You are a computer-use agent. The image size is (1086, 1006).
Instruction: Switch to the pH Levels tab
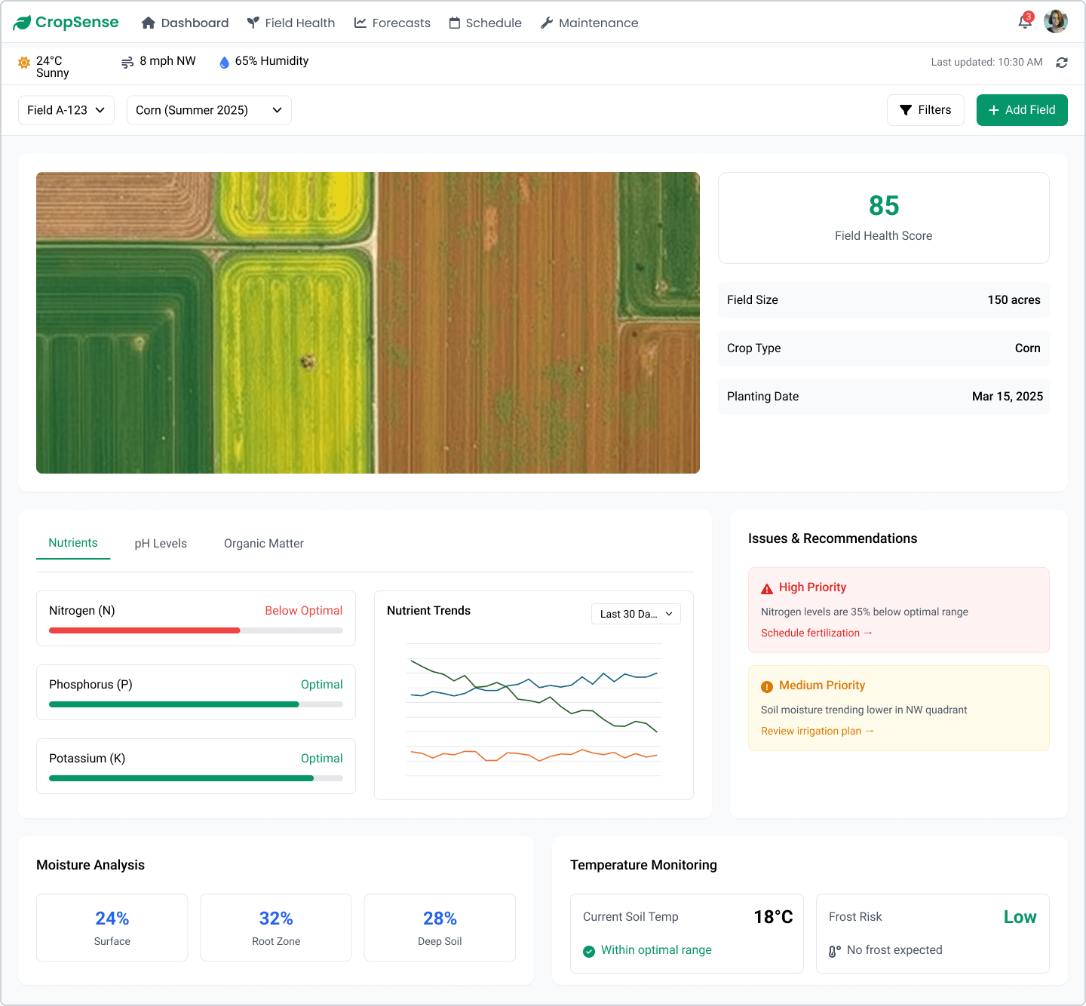161,544
